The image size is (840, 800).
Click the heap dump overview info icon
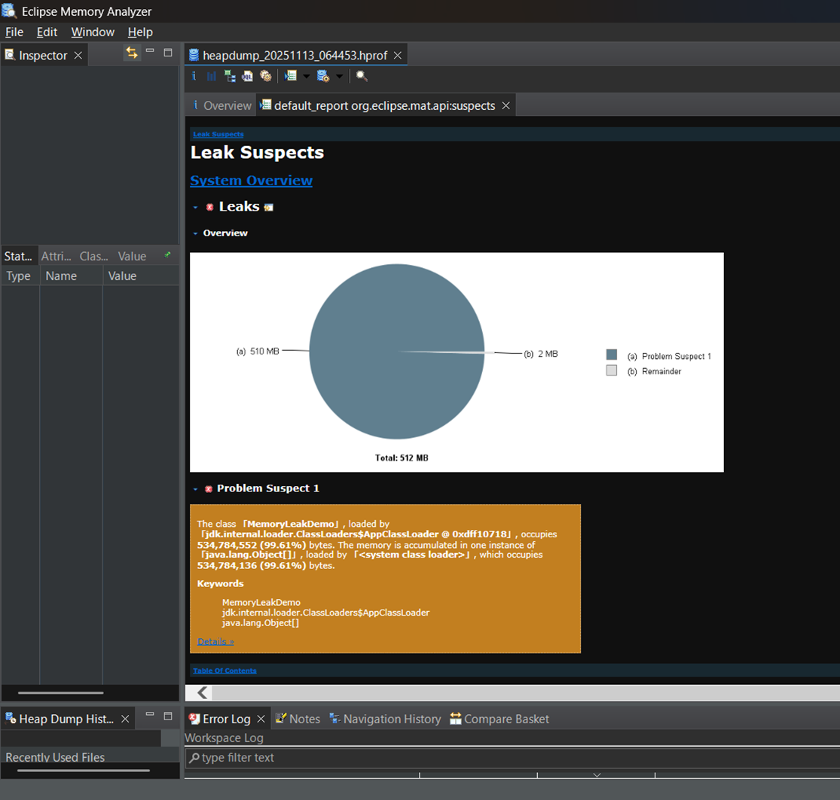(x=194, y=76)
